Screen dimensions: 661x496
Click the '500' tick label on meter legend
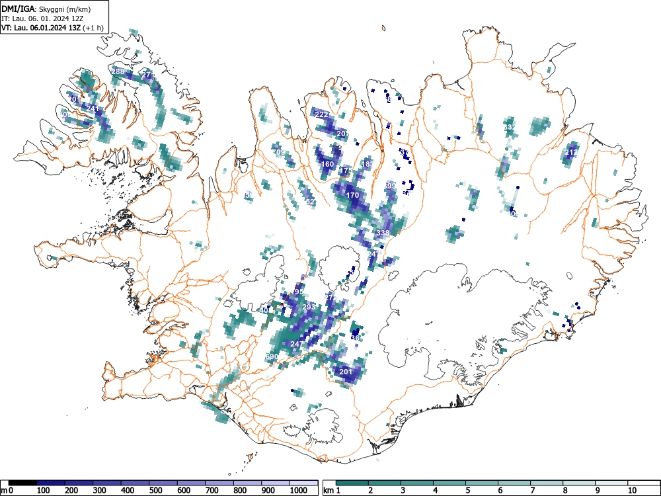(x=156, y=491)
